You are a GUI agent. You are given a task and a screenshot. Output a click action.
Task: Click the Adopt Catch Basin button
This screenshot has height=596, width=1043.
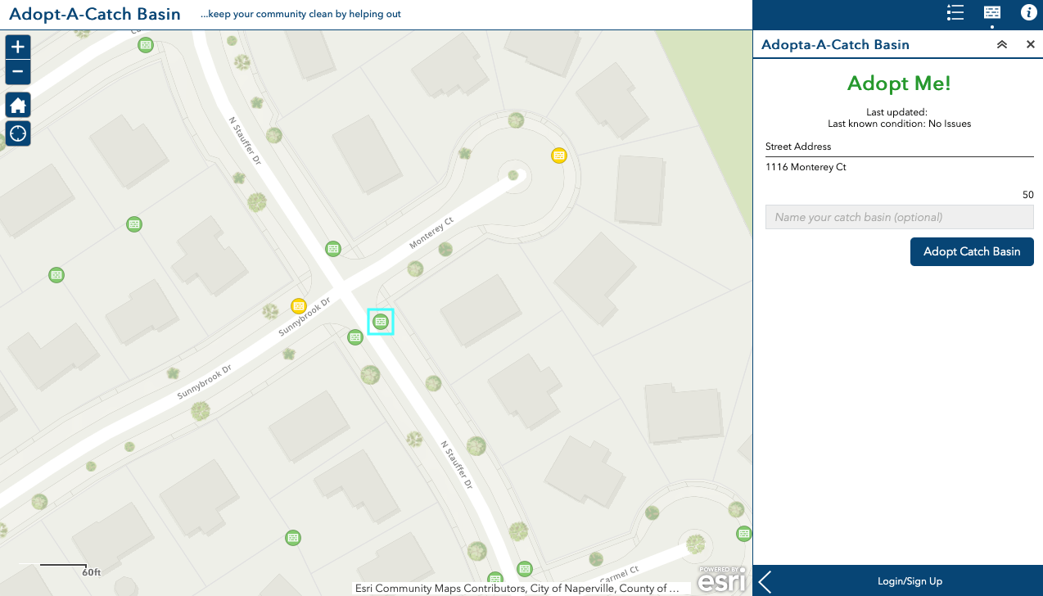coord(972,251)
